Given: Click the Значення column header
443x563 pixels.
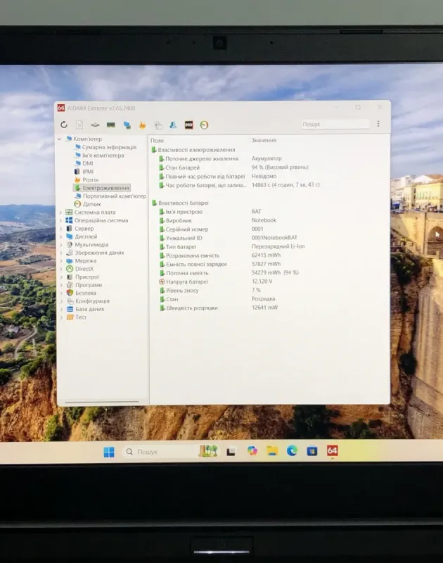Looking at the screenshot, I should [x=264, y=141].
